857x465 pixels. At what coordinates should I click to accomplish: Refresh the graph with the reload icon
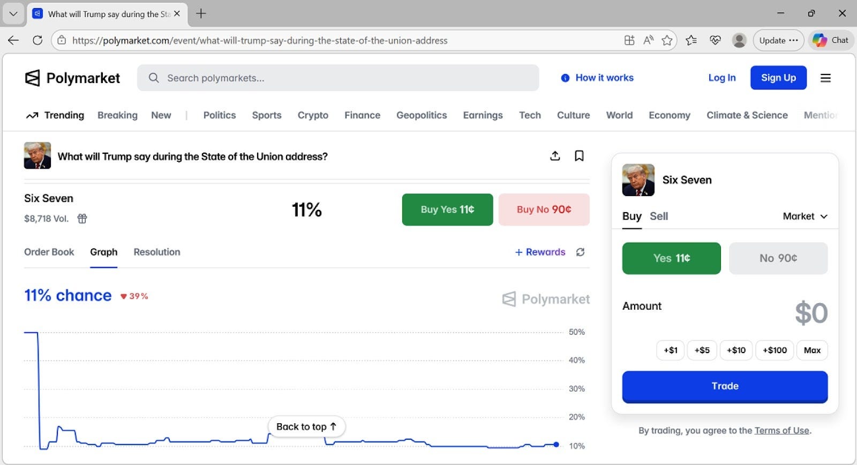(580, 252)
